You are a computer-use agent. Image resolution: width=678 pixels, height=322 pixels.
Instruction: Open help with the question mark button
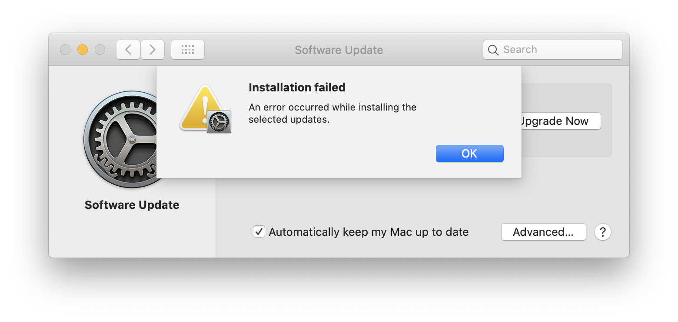[x=602, y=232]
